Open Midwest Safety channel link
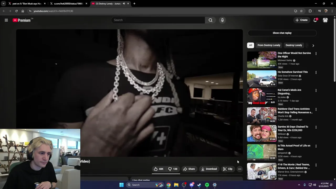Image resolution: width=336 pixels, height=189 pixels. coord(285,60)
